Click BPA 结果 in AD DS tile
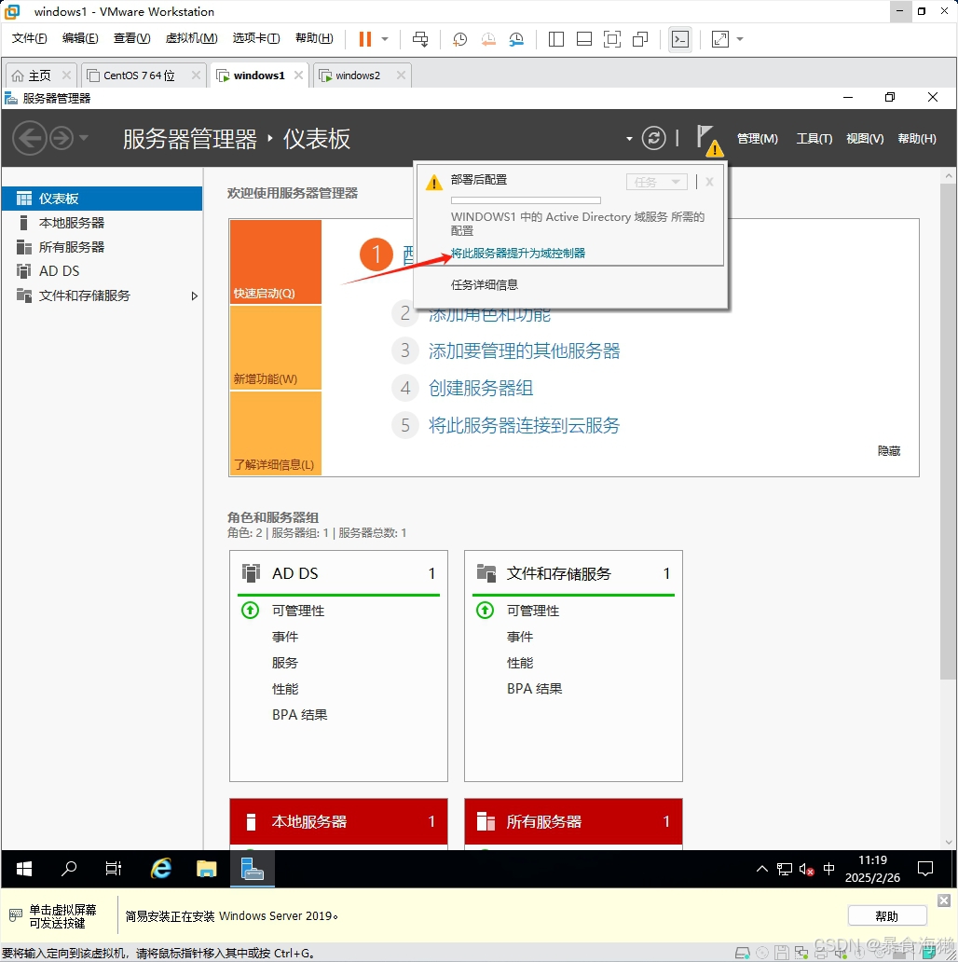958x962 pixels. click(300, 715)
